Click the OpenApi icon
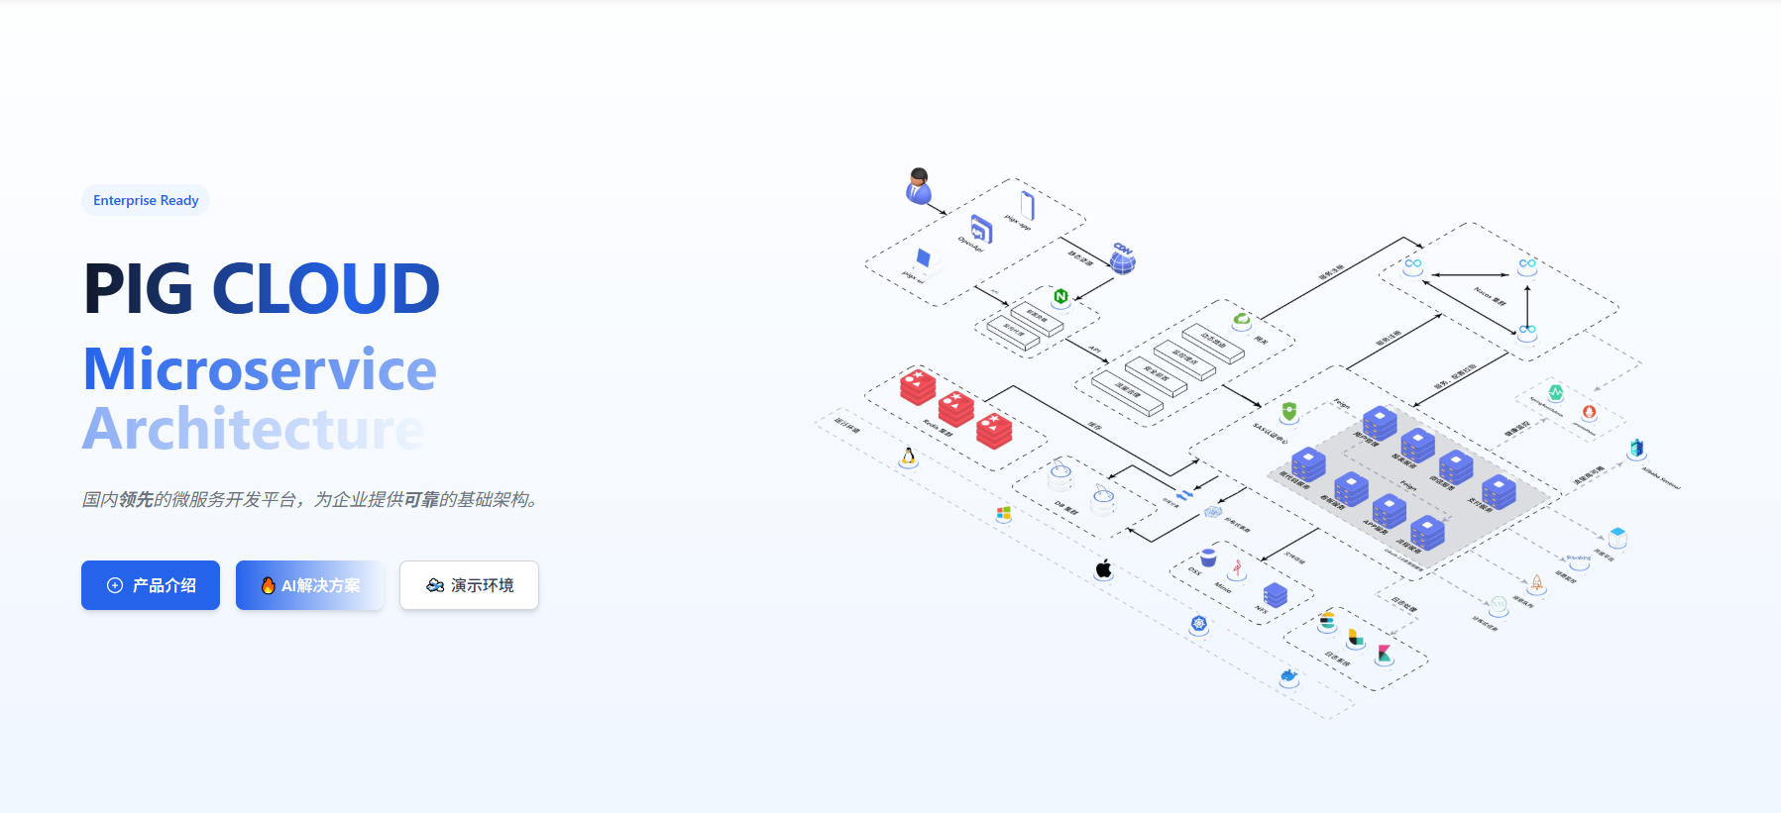 981,229
